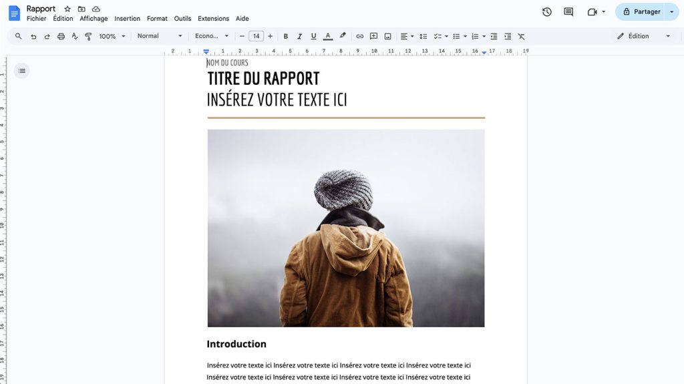Screen dimensions: 684x384
Task: Print the document
Action: click(x=61, y=36)
